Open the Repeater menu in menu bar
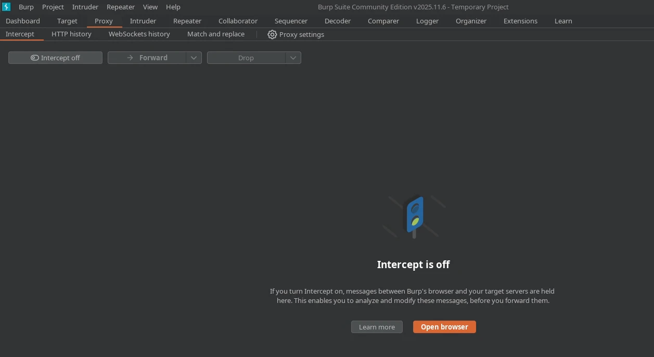 [x=121, y=7]
